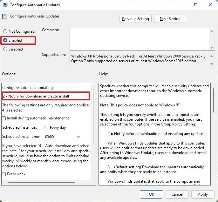This screenshot has width=218, height=202.
Task: Confirm with the OK button
Action: tap(151, 194)
